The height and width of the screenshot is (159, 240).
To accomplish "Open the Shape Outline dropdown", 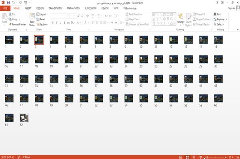I will point(202,20).
